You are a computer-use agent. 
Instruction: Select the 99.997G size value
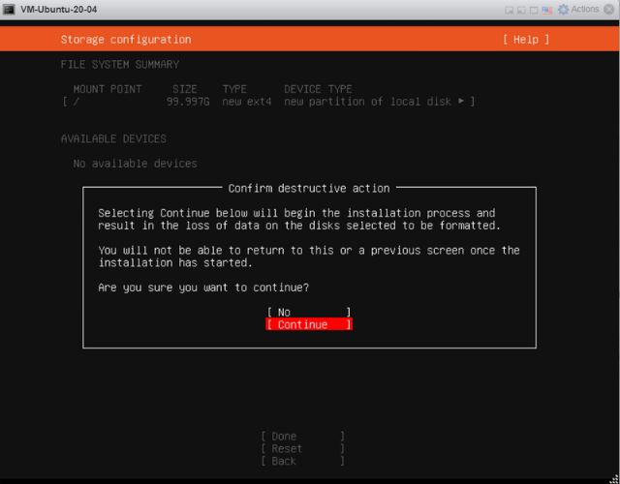coord(187,102)
